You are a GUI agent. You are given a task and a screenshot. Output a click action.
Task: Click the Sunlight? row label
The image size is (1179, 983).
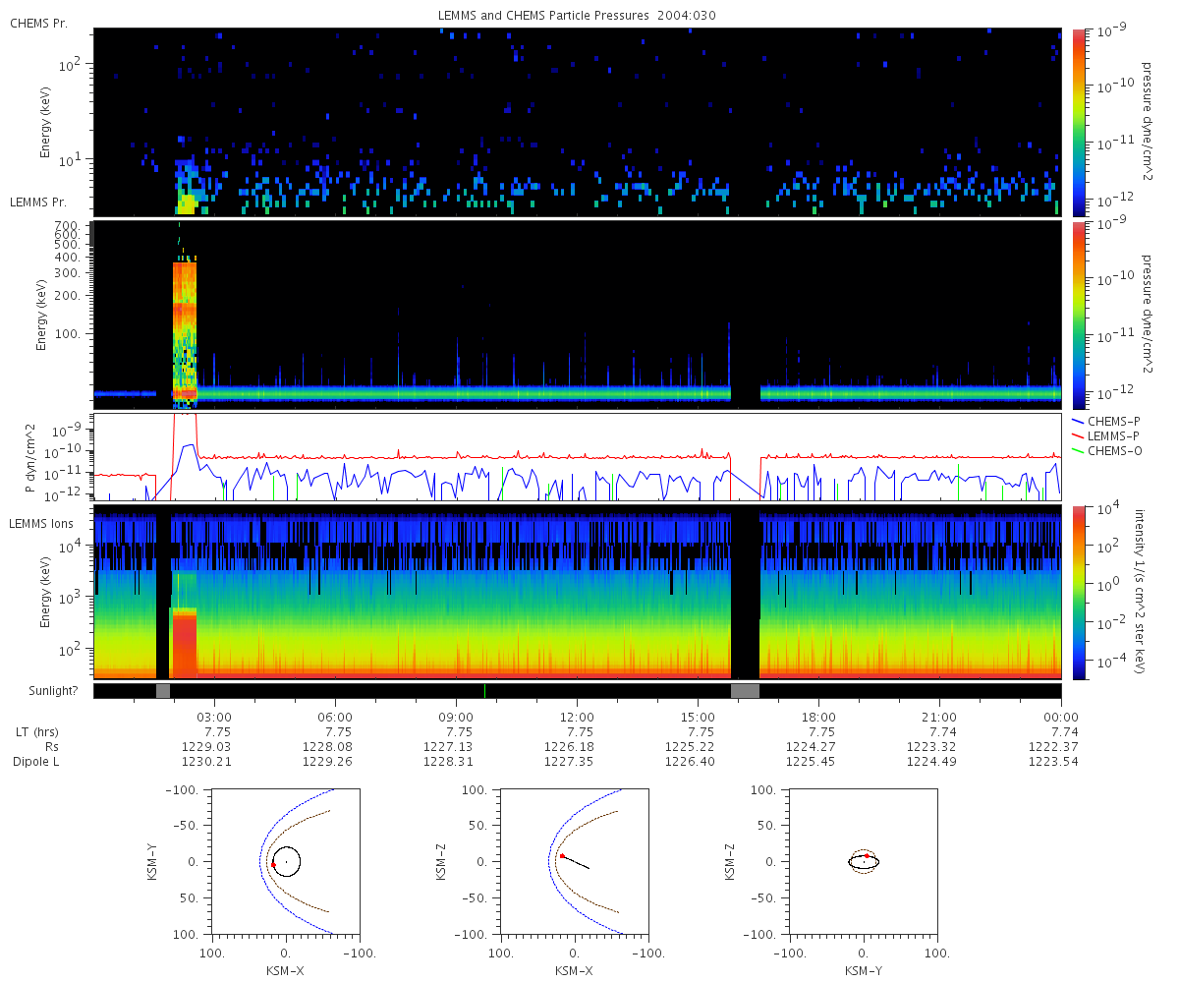42,691
